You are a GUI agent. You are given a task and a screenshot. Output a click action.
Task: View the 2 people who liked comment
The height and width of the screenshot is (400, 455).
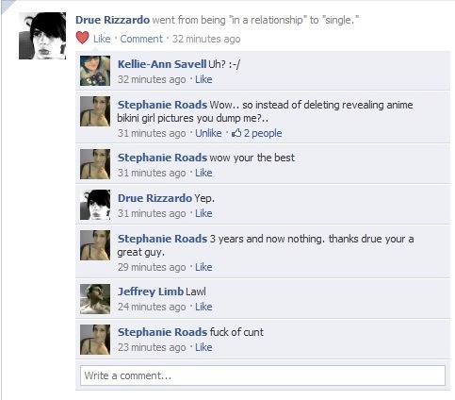click(263, 133)
